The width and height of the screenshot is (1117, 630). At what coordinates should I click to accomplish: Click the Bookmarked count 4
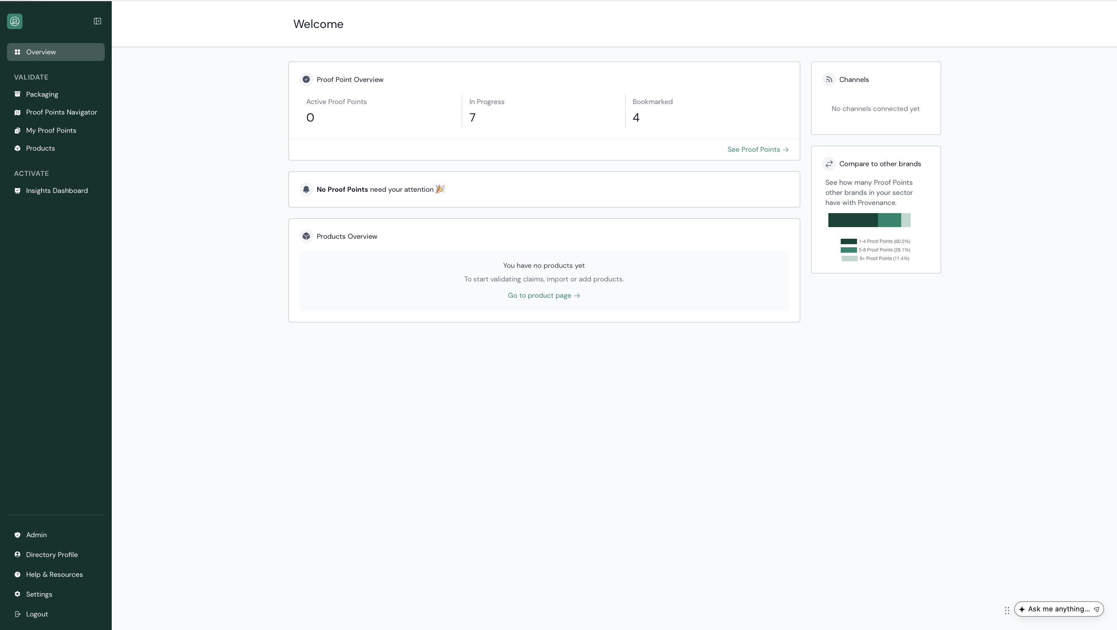tap(636, 118)
